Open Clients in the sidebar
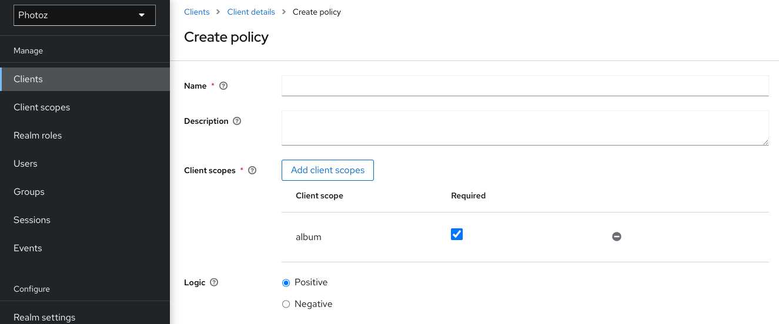Screen dimensions: 779x324 click(x=28, y=79)
